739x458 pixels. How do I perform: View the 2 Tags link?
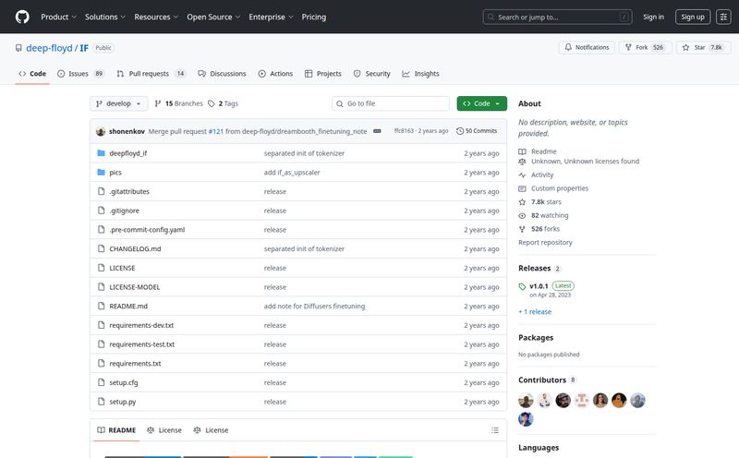point(224,103)
